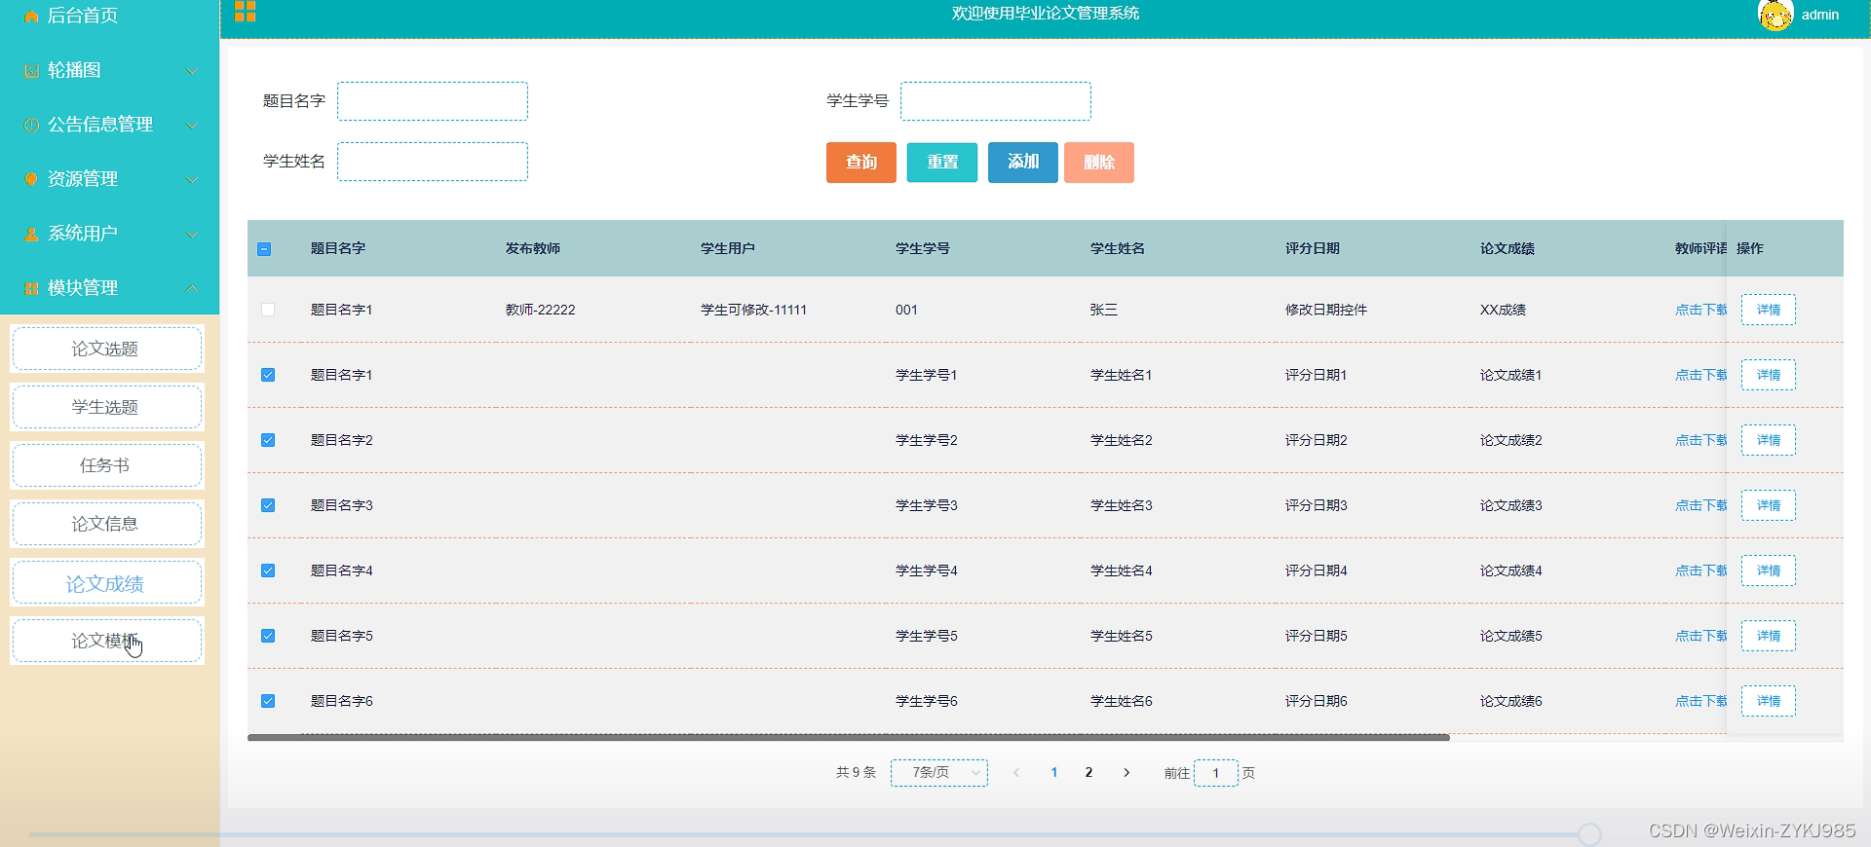Uncheck the row with 学生学号1
1871x847 pixels.
pyautogui.click(x=268, y=375)
